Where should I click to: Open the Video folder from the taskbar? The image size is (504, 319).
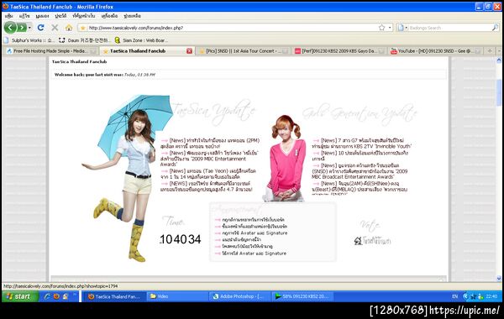(176, 296)
